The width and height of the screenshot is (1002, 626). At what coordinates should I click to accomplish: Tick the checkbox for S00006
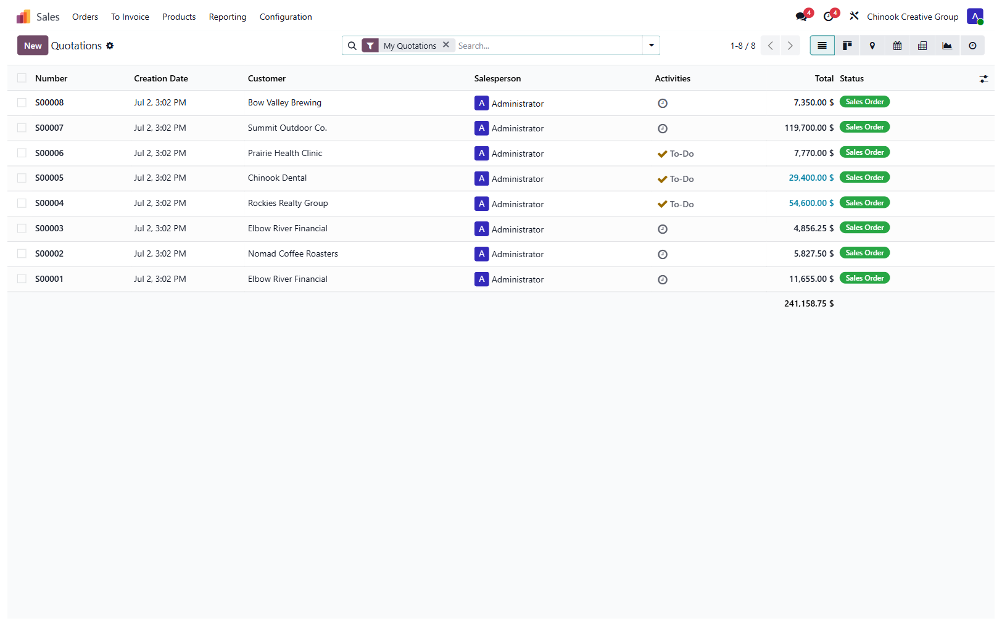pos(22,153)
